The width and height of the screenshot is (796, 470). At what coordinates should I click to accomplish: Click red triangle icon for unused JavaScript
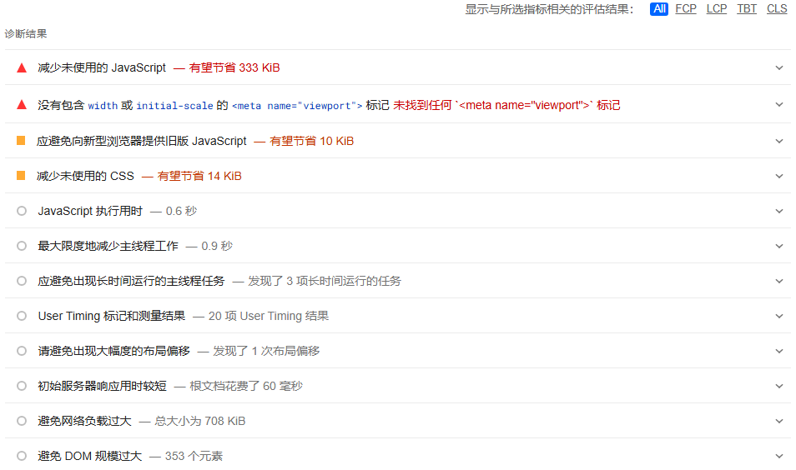click(22, 68)
